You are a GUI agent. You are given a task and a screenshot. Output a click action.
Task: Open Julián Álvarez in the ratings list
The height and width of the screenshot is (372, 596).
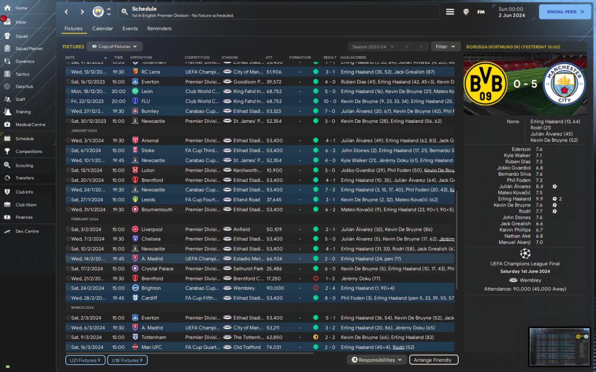[515, 186]
